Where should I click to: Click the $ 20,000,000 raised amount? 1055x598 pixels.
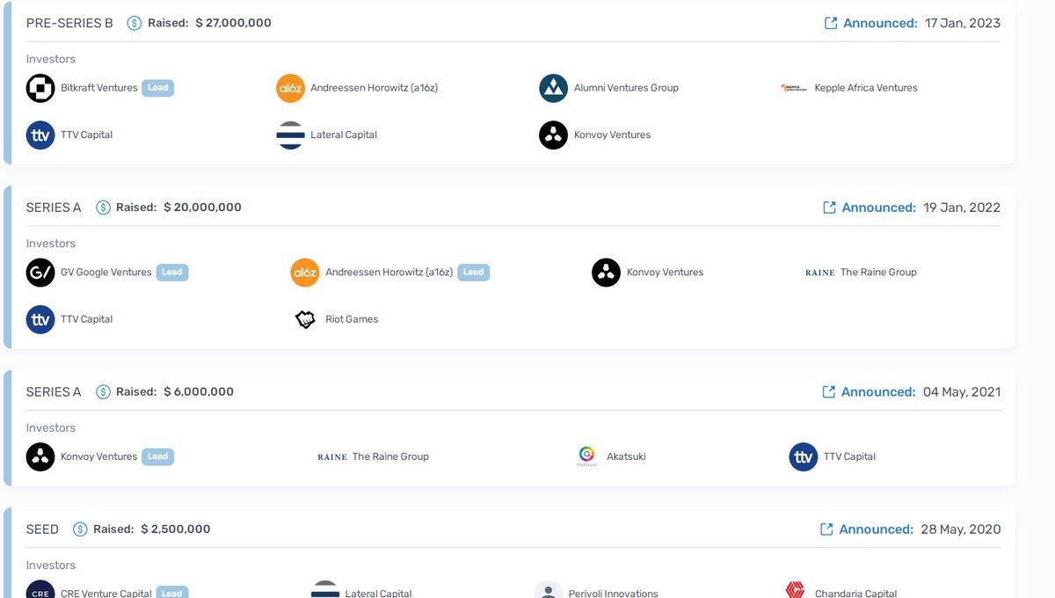click(202, 208)
